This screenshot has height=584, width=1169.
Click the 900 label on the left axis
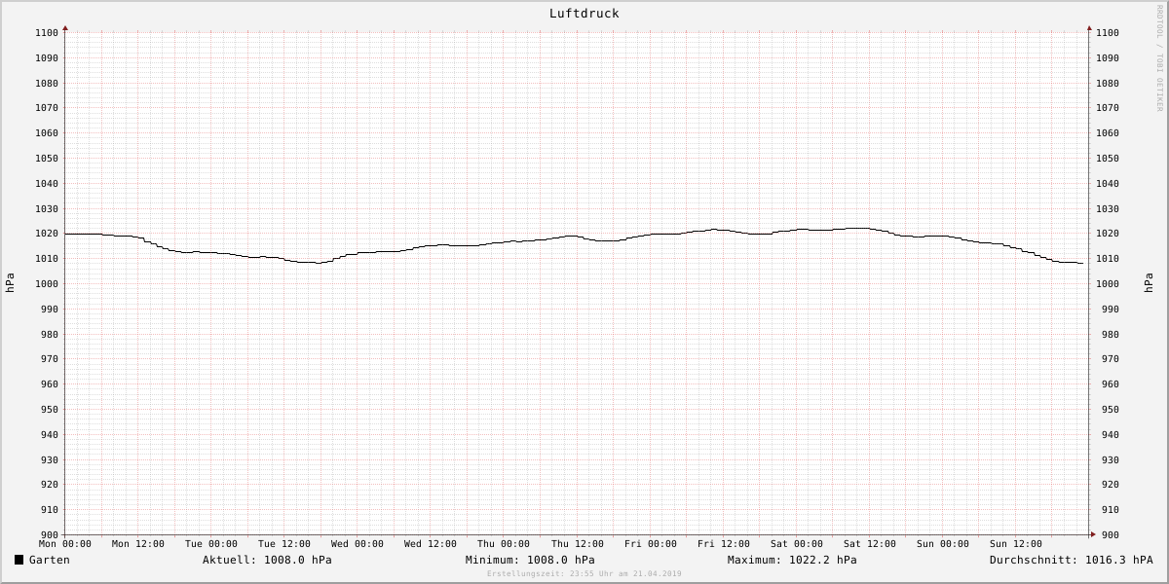(50, 535)
